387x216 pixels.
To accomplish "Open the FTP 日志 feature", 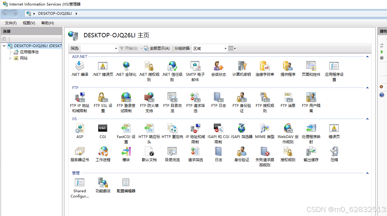I will 218,100.
